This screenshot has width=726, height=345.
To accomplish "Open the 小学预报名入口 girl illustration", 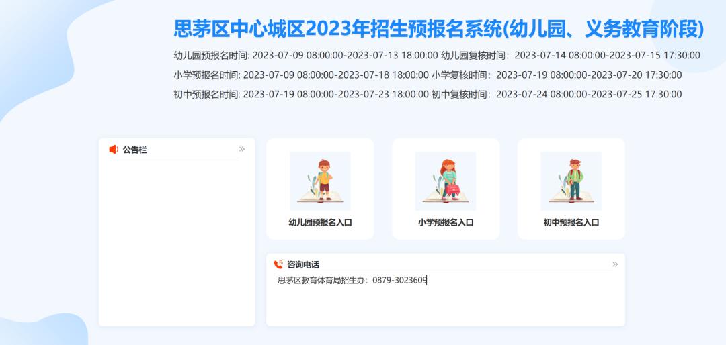I will 446,181.
